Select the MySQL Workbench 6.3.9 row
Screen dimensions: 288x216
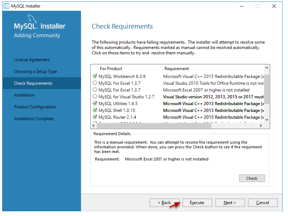(178, 76)
